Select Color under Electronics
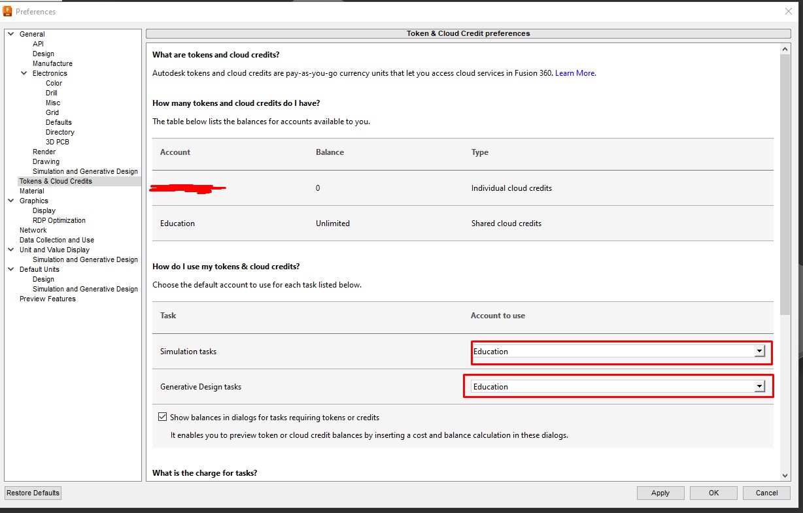This screenshot has height=513, width=803. tap(54, 83)
